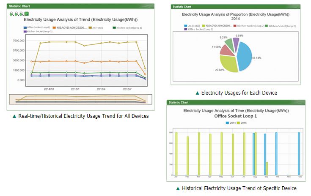The image size is (311, 196).
Task: Click the 2015 September short green bar
Action: coord(267,169)
